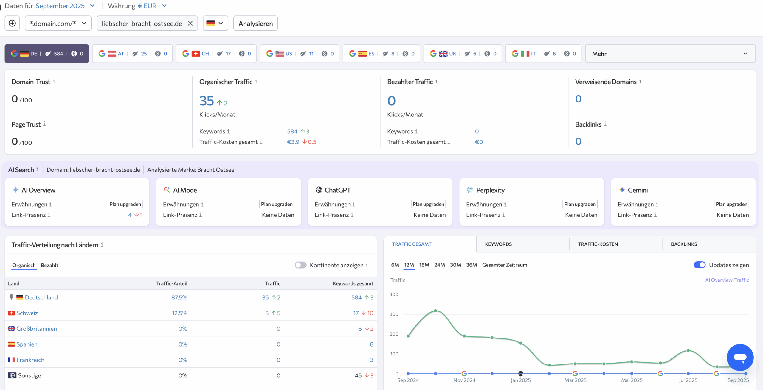This screenshot has height=390, width=763.
Task: Click the AI Search info icon
Action: [x=38, y=169]
